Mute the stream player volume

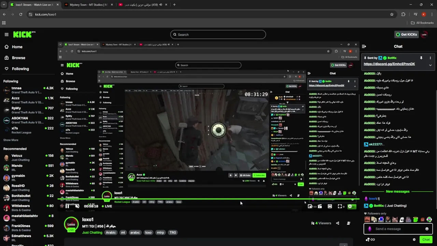[77, 206]
